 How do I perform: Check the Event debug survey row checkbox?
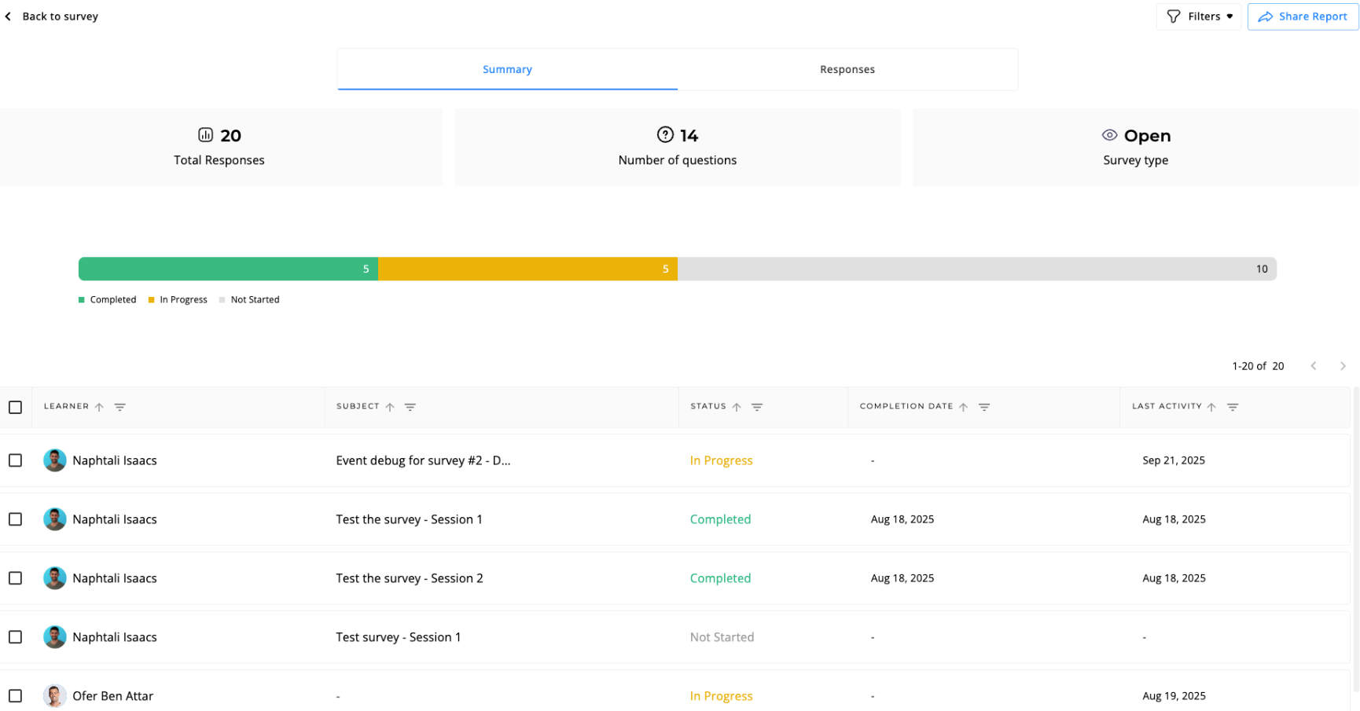tap(15, 460)
